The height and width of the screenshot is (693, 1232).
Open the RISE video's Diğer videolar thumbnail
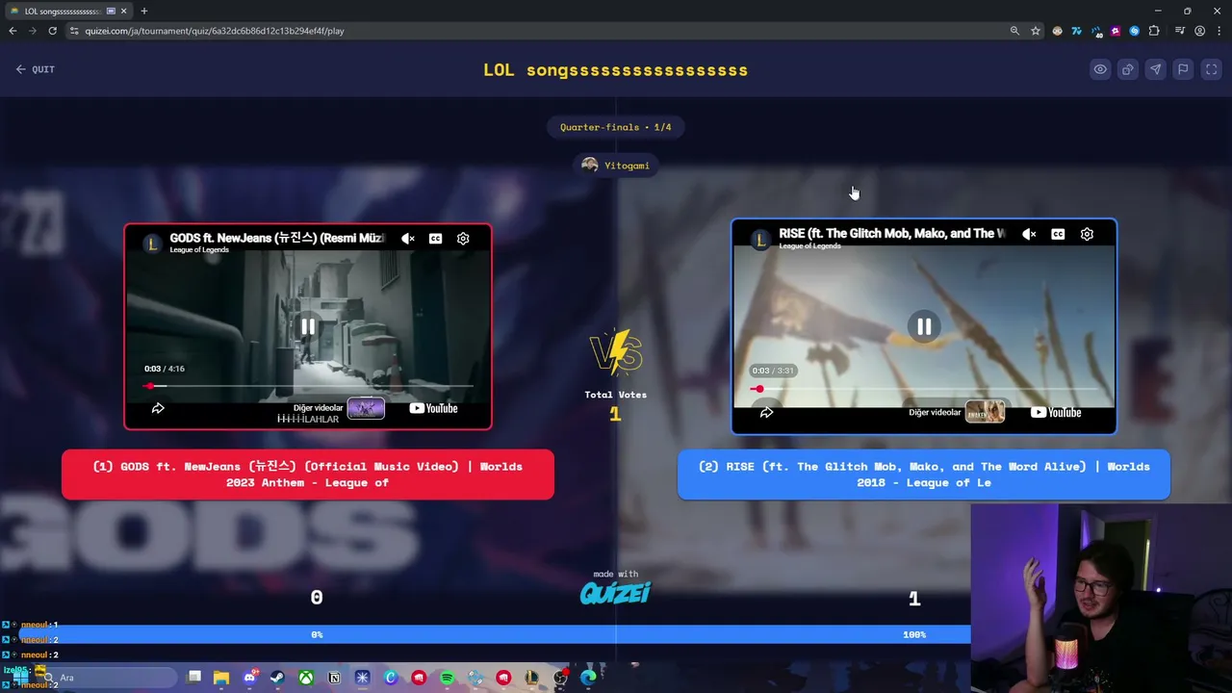[985, 412]
